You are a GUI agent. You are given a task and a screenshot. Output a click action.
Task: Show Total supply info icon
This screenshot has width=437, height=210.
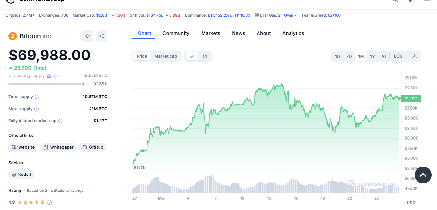point(37,97)
